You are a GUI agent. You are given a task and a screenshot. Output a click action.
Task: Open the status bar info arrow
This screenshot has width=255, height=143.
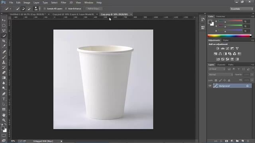pyautogui.click(x=61, y=141)
